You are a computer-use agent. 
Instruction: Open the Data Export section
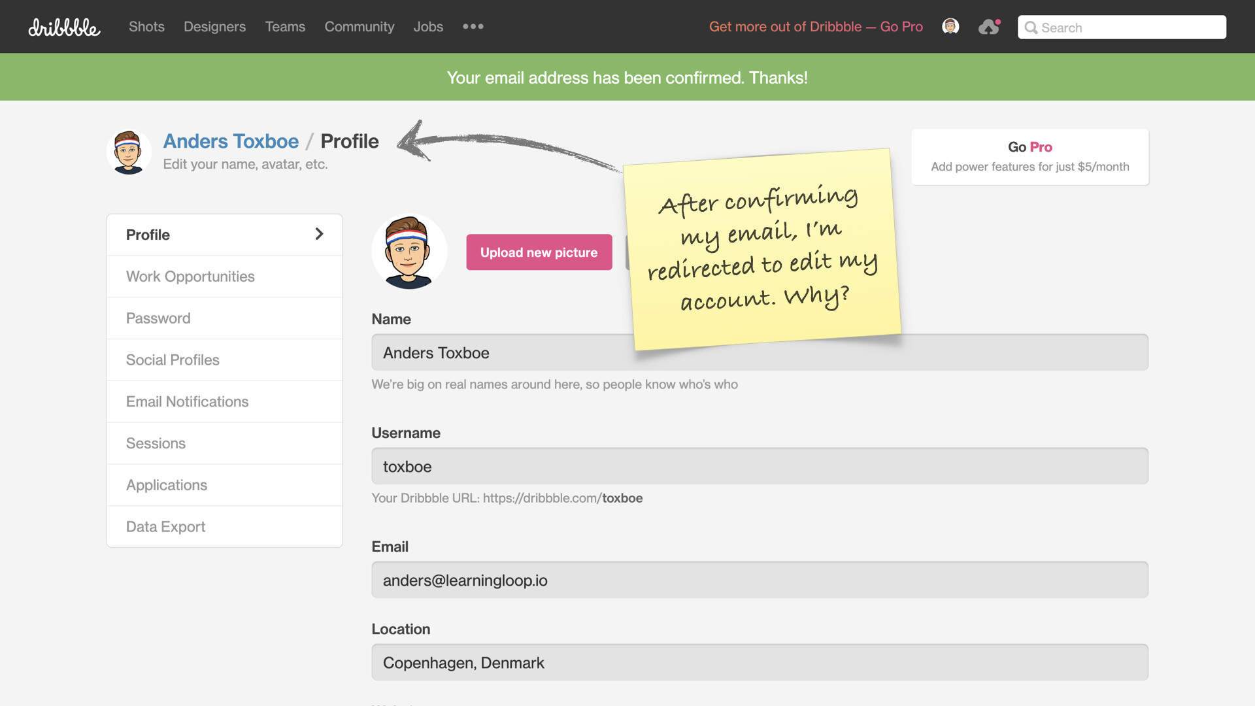coord(165,527)
